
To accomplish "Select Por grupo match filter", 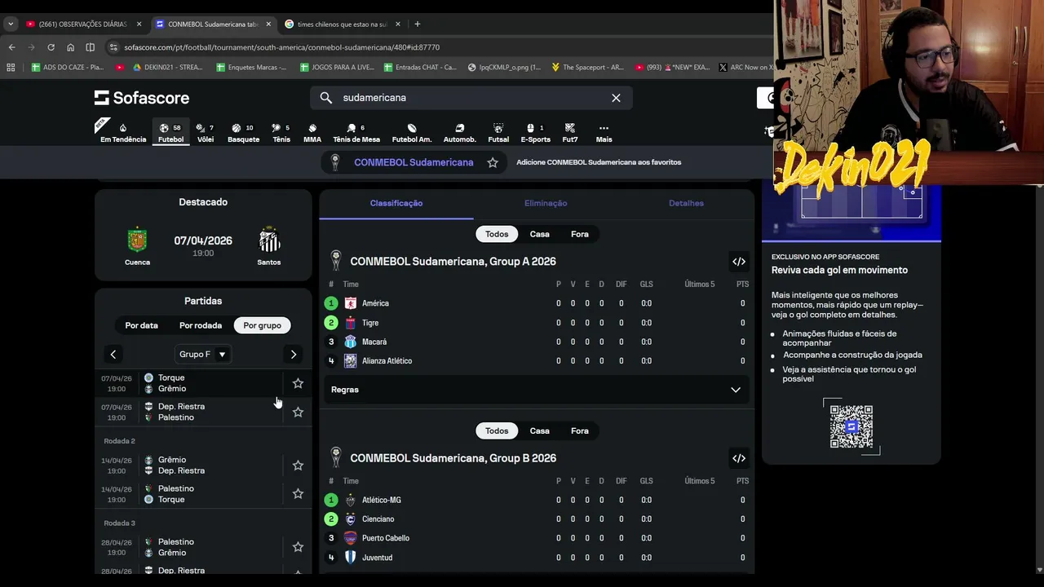I will coord(262,325).
